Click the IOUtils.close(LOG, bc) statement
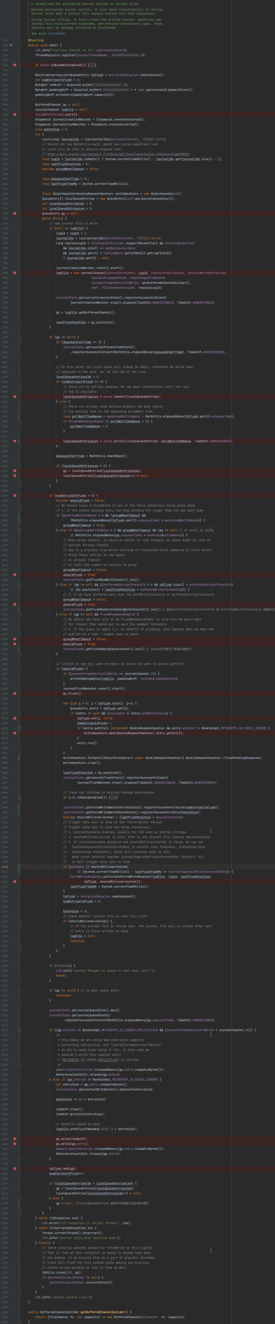Screen dimensions: 275x1324 [x=62, y=1272]
